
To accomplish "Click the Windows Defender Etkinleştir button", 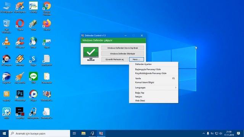I will [123, 54].
